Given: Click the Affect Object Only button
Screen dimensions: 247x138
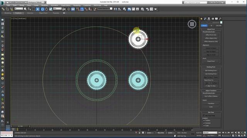Looking at the screenshot, I should tap(211, 38).
